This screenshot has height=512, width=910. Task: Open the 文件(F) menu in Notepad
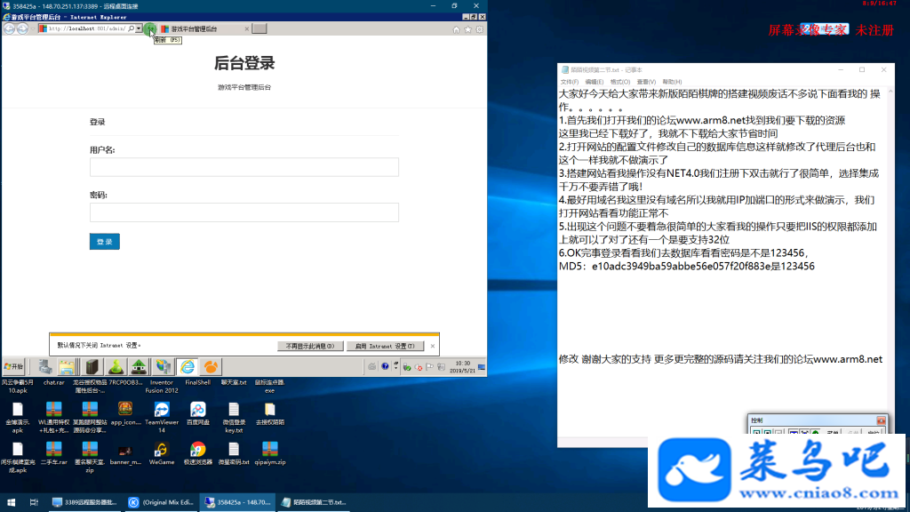570,82
